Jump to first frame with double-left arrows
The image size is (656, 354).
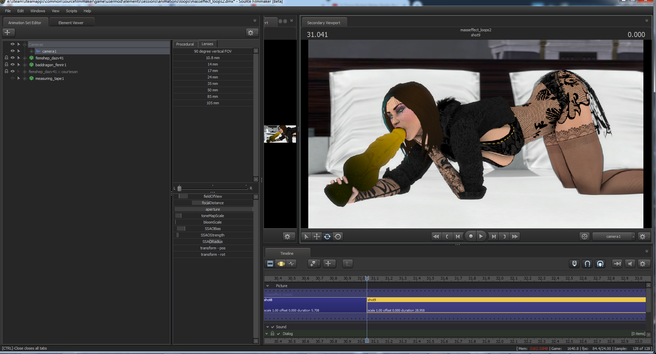point(436,236)
